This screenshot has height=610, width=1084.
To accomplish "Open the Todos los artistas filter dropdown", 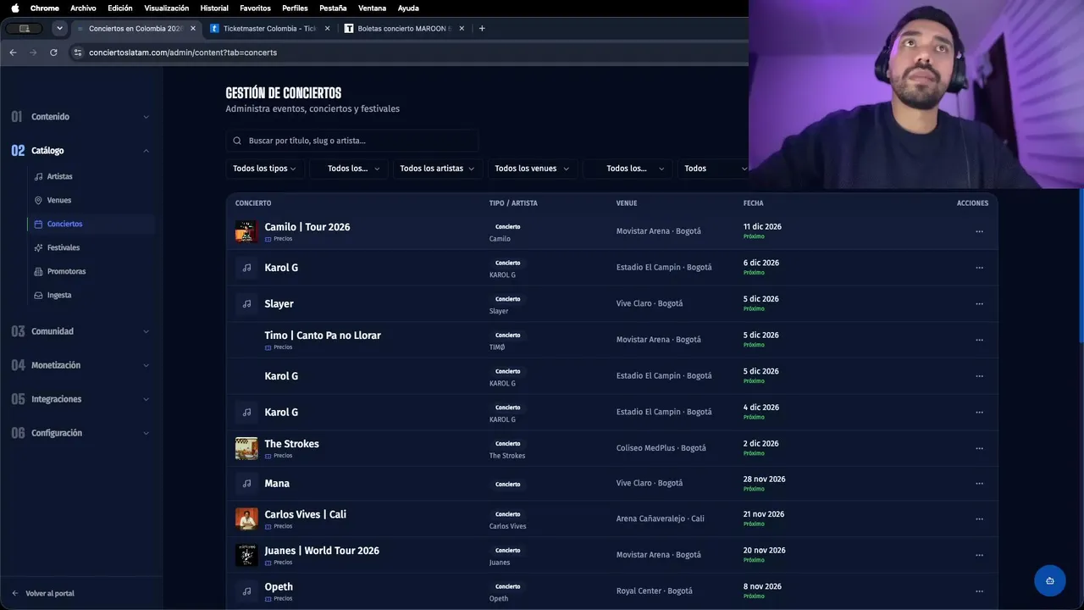I will pos(437,169).
